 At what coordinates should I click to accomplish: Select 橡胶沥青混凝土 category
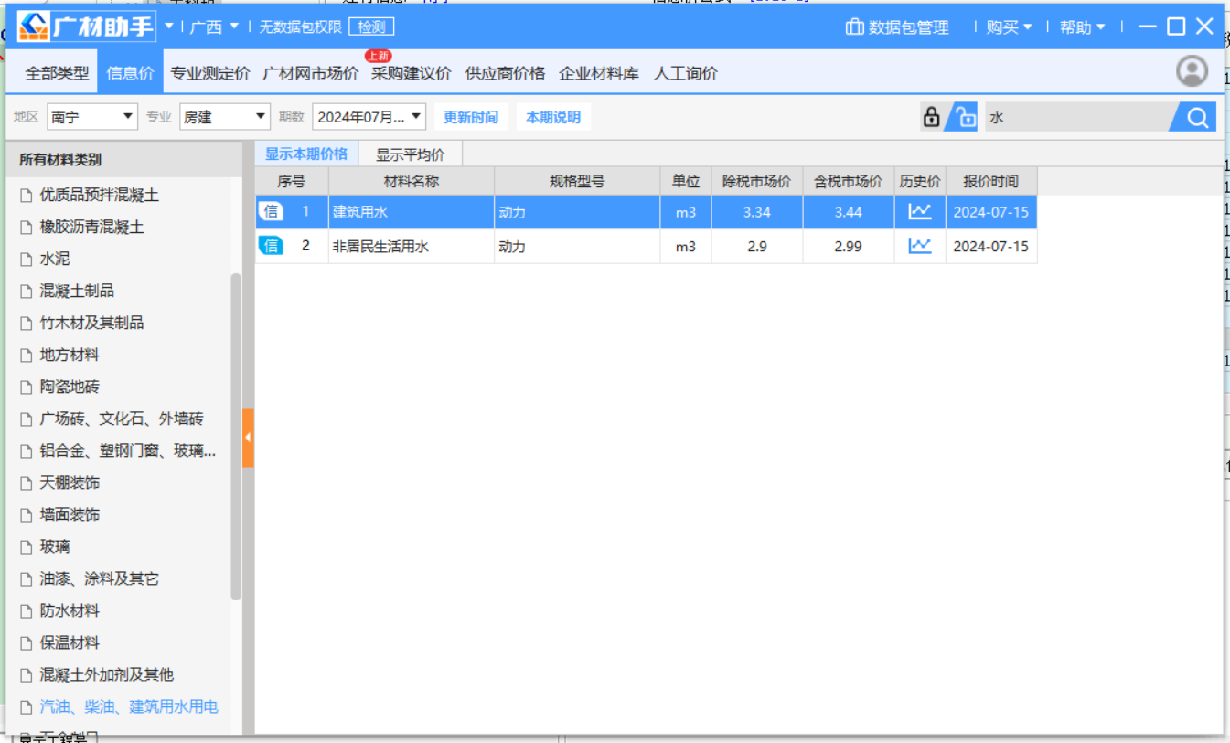(x=92, y=227)
